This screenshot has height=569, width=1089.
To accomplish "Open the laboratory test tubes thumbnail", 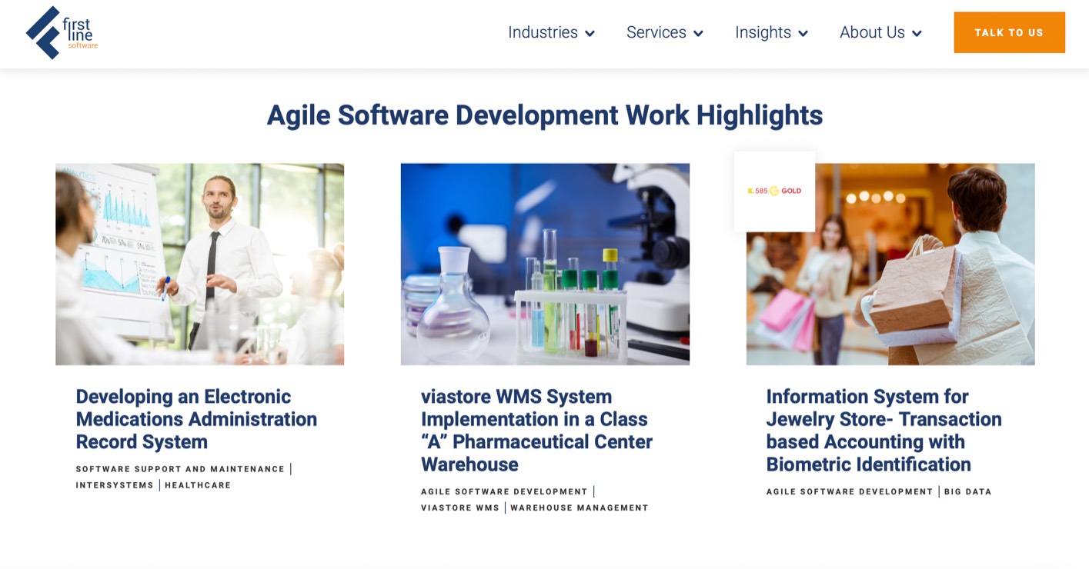I will tap(545, 264).
